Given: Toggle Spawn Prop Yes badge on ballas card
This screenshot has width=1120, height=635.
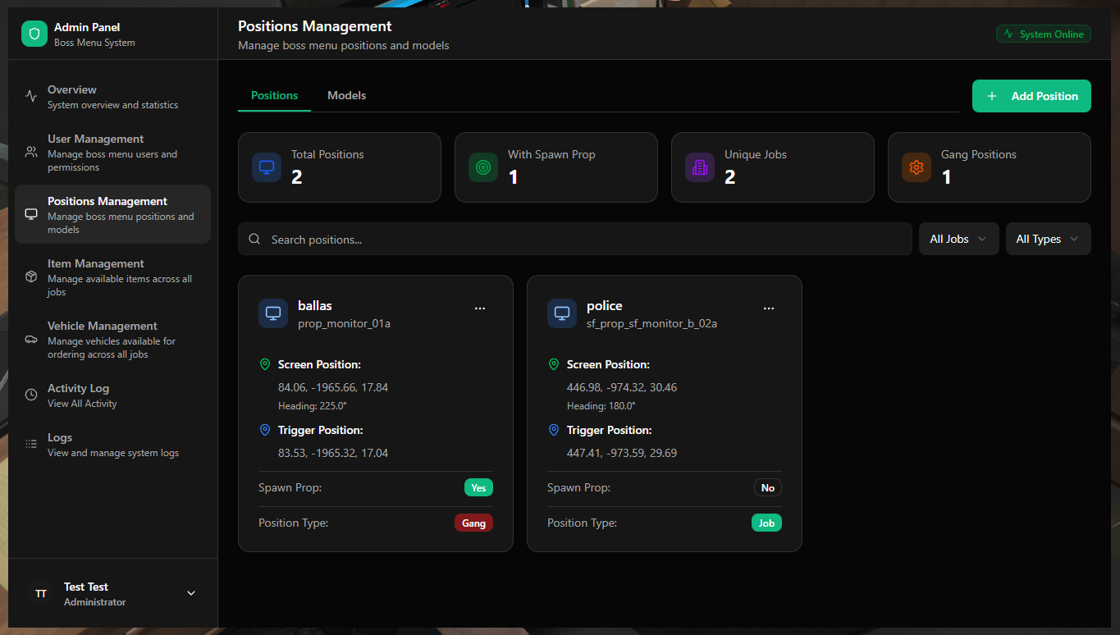Looking at the screenshot, I should pos(478,487).
